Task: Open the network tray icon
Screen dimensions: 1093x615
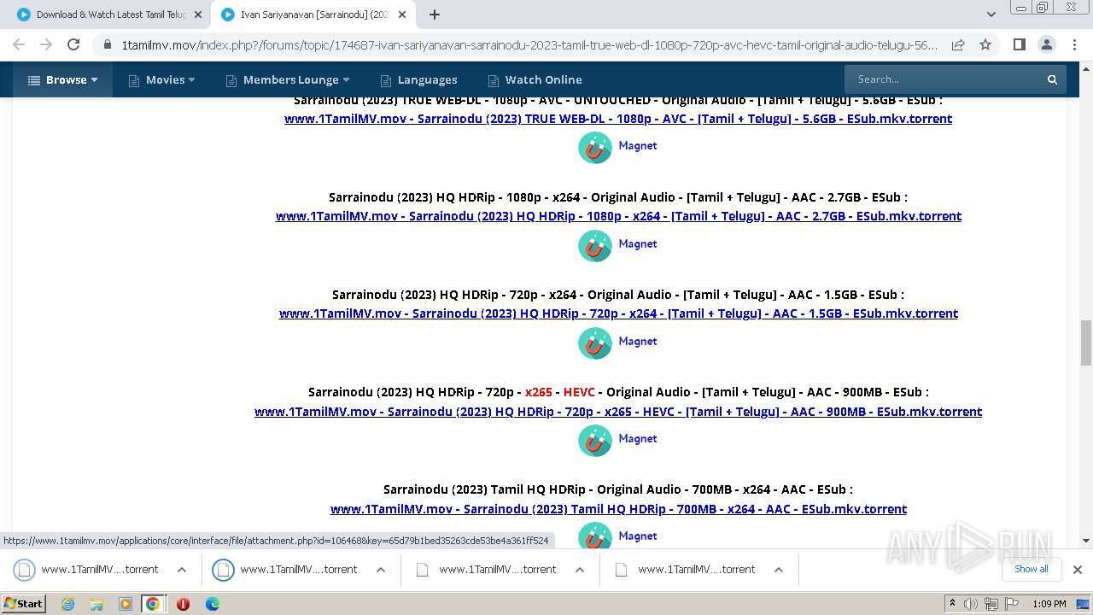Action: point(991,604)
